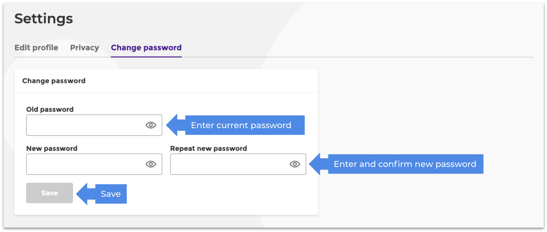Click the Change password card title
This screenshot has width=547, height=232.
pyautogui.click(x=54, y=81)
